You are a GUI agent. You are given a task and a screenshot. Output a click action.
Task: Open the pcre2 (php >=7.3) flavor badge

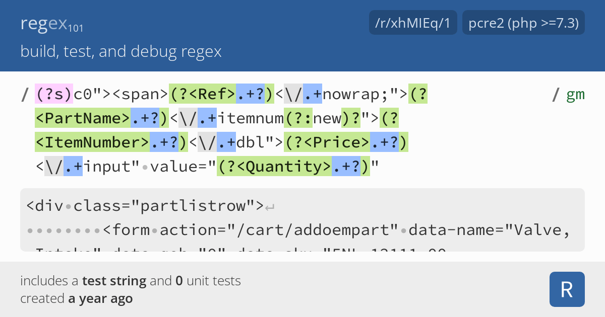tap(523, 23)
